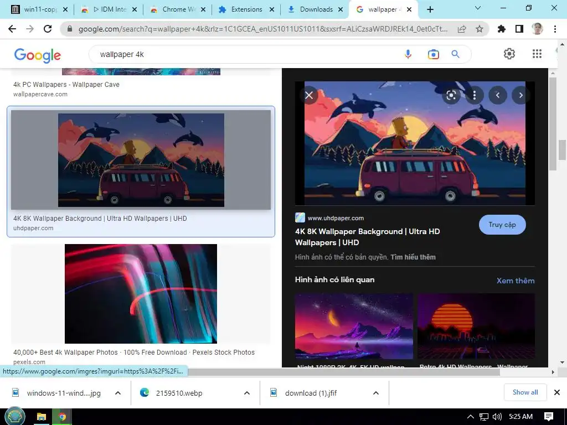The height and width of the screenshot is (425, 567).
Task: Toggle the Chrome side panel icon
Action: click(x=519, y=29)
